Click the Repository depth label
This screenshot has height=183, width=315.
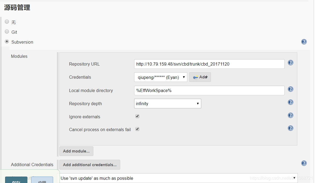tap(85, 104)
